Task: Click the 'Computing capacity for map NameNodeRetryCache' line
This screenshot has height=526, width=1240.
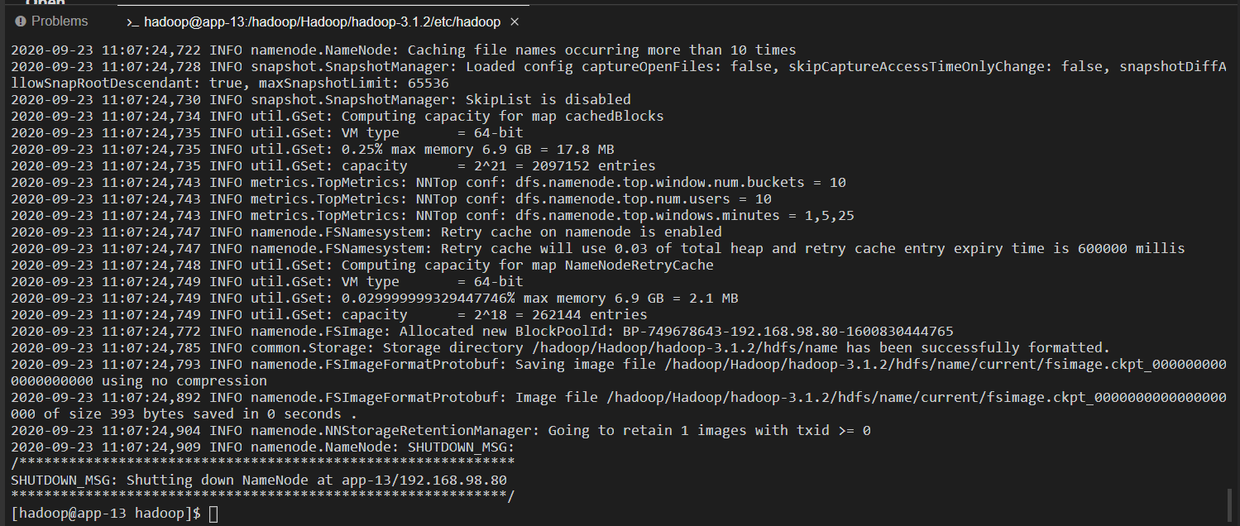Action: click(362, 265)
